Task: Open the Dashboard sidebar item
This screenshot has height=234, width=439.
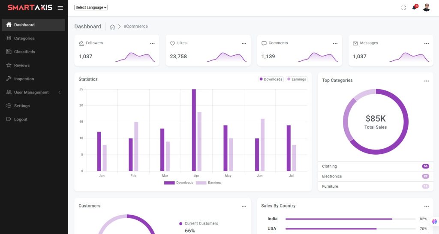Action: 33,24
